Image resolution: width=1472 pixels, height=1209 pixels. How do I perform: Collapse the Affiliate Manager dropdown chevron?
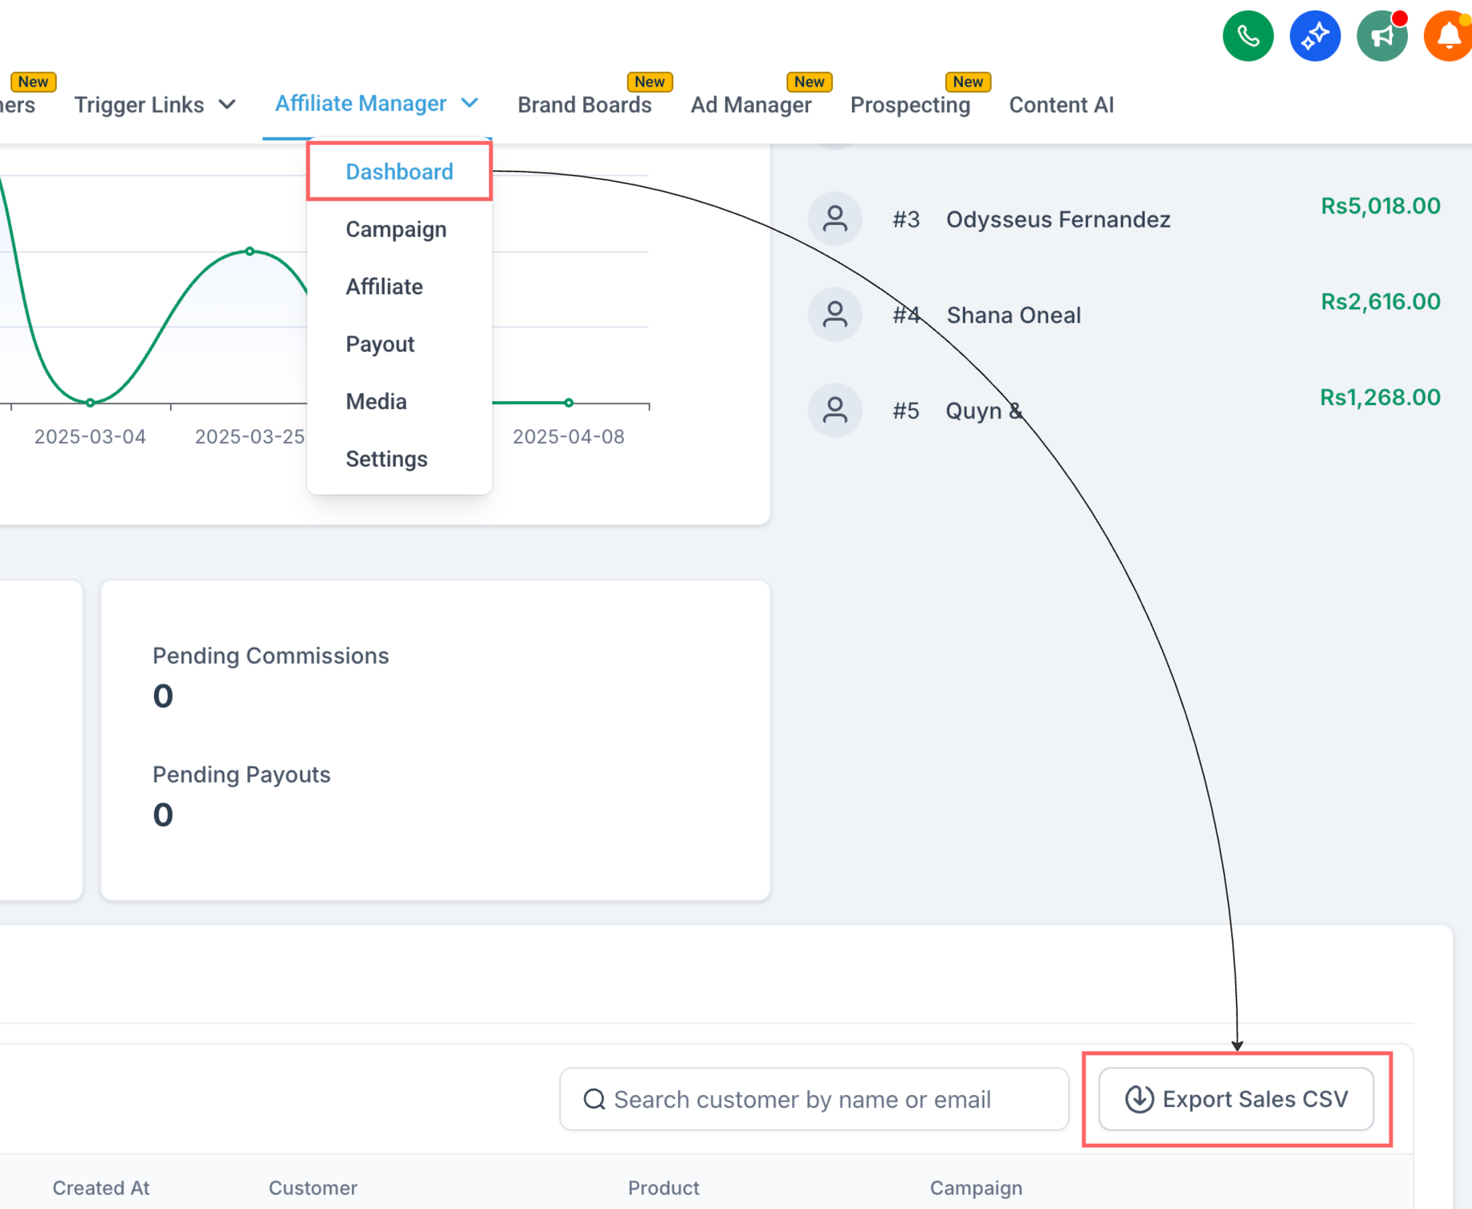tap(470, 103)
